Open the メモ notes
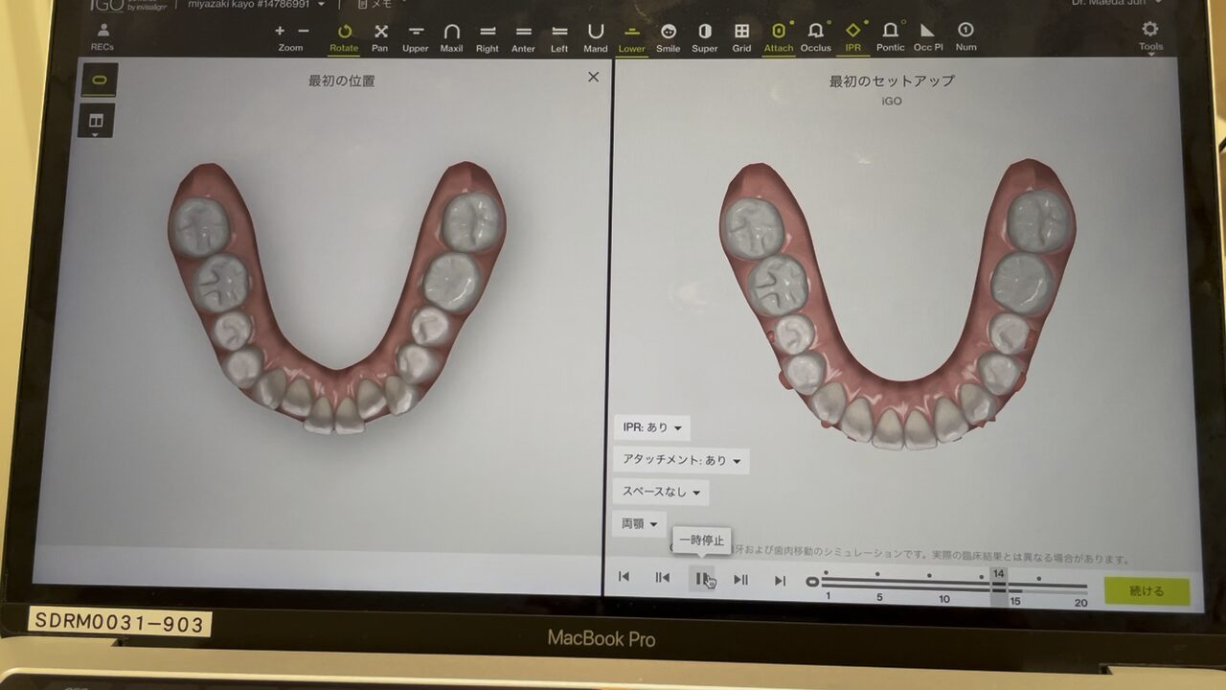1226x690 pixels. [x=375, y=5]
